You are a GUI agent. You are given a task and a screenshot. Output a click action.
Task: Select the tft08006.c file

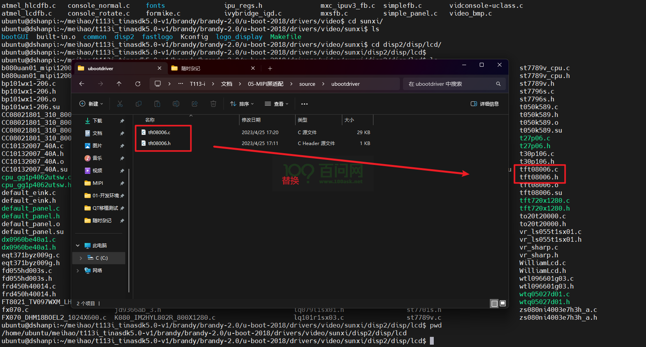159,133
